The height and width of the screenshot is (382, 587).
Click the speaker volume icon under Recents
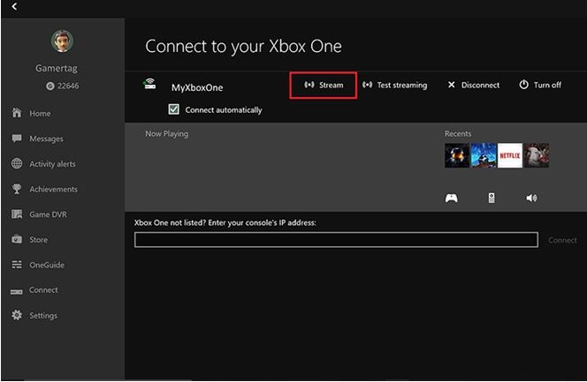point(531,198)
